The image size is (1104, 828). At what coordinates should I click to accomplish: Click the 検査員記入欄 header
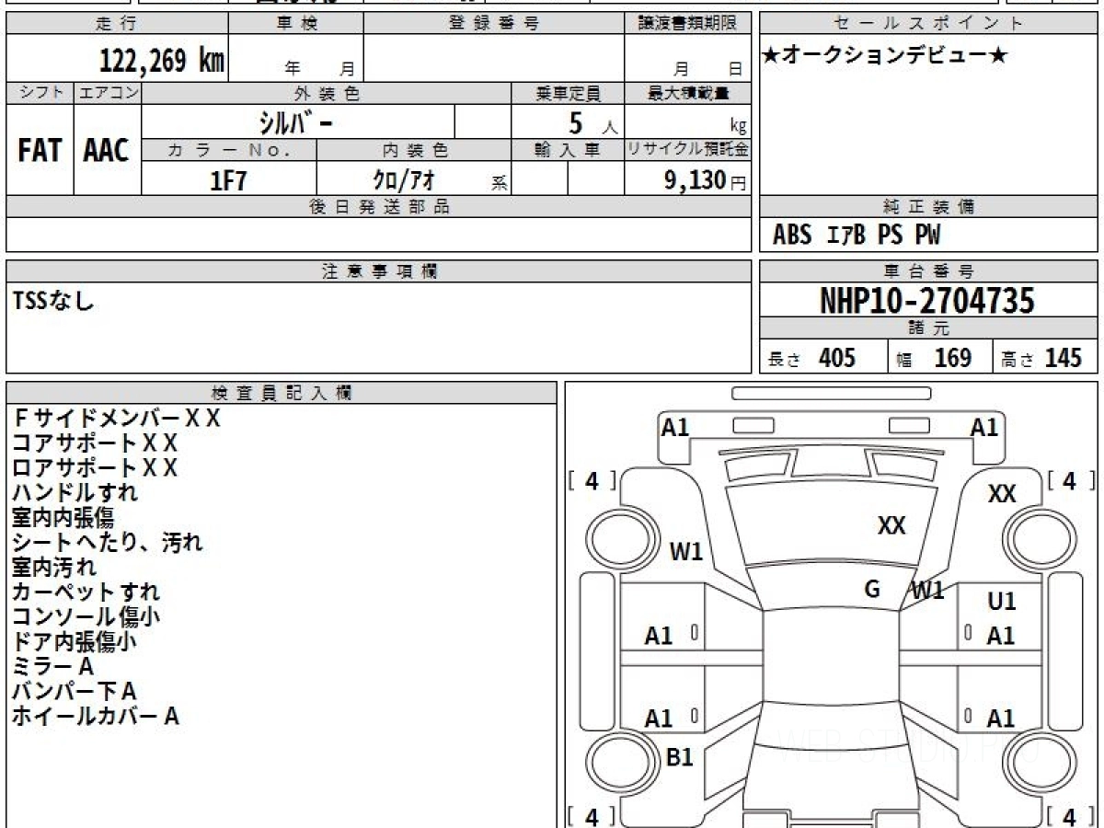click(282, 393)
